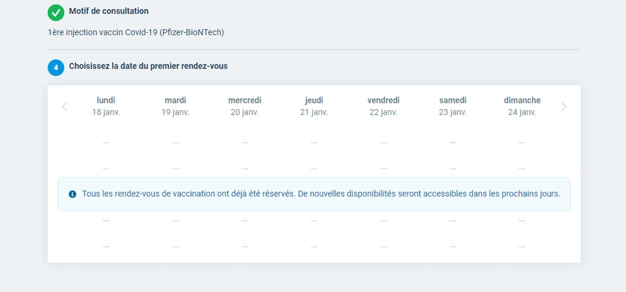The width and height of the screenshot is (626, 292).
Task: Advance to next week with right chevron
Action: [564, 107]
